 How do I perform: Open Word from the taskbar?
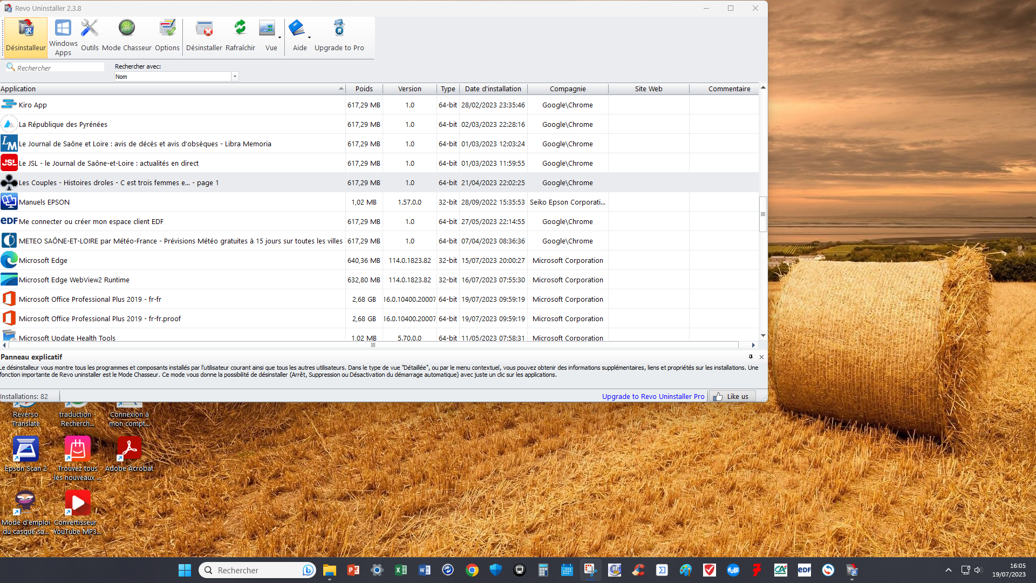(425, 570)
